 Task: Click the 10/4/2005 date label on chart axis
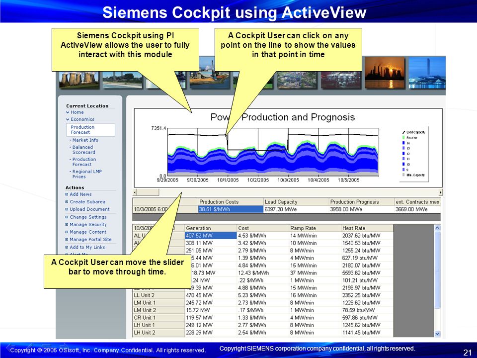pos(318,180)
